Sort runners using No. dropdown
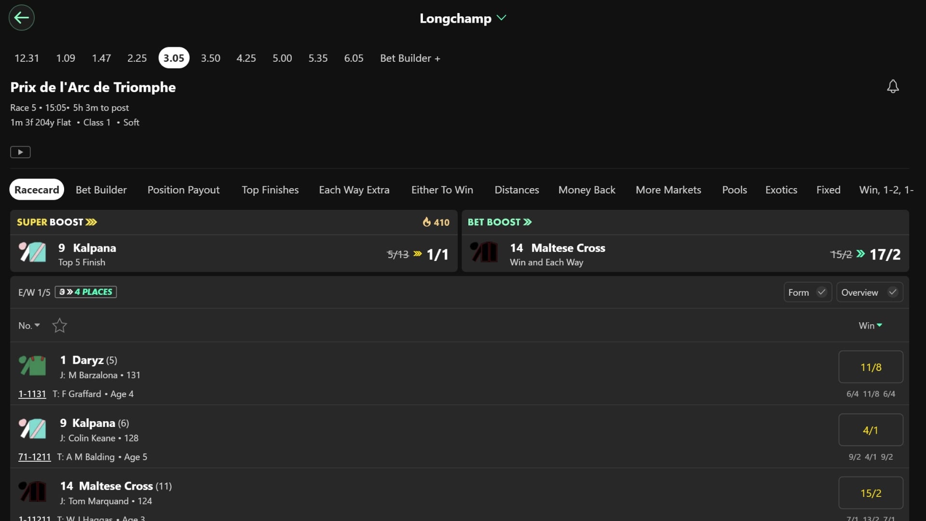The image size is (926, 521). 29,326
